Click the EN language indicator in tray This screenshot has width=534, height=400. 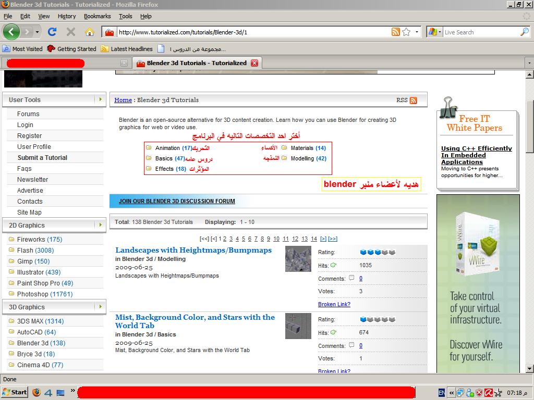pos(441,393)
